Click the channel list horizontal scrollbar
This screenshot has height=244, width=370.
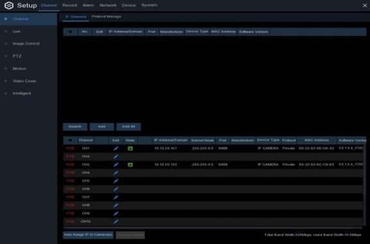213,228
